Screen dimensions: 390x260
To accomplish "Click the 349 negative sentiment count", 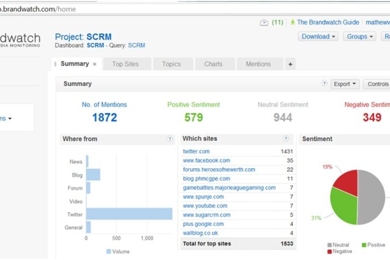I will pos(372,118).
